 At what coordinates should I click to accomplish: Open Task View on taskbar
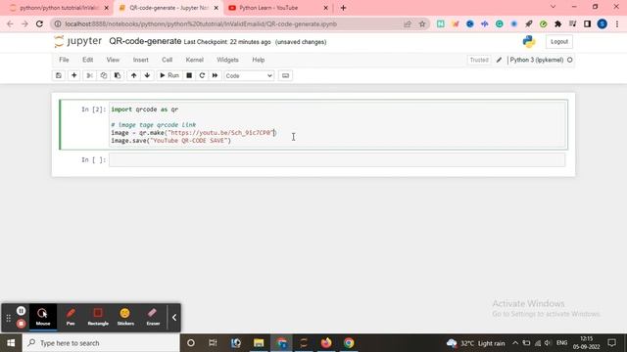213,343
